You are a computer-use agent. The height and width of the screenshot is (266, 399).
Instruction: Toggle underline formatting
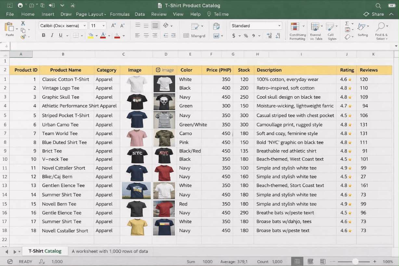(x=60, y=35)
